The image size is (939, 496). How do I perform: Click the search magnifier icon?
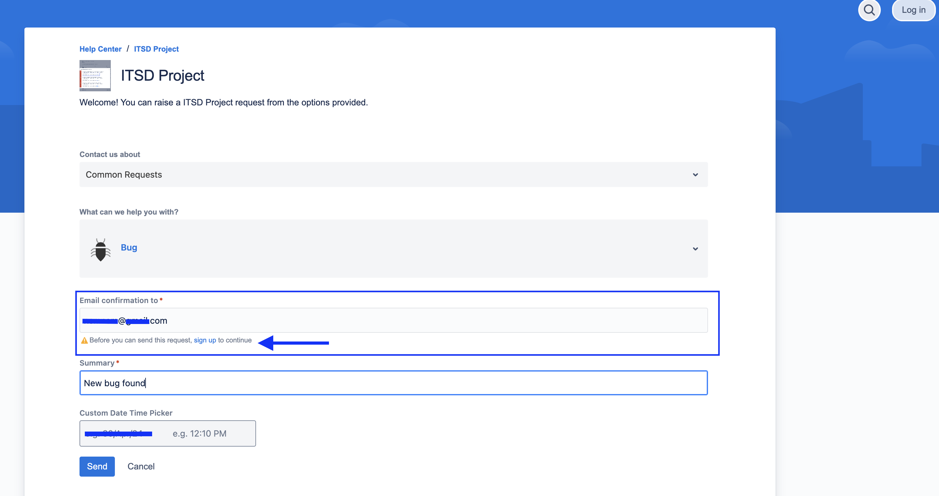(x=869, y=10)
